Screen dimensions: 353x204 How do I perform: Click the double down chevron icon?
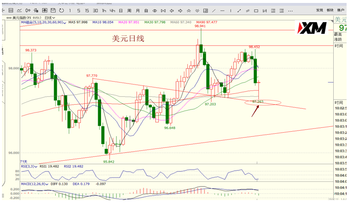tap(197, 10)
